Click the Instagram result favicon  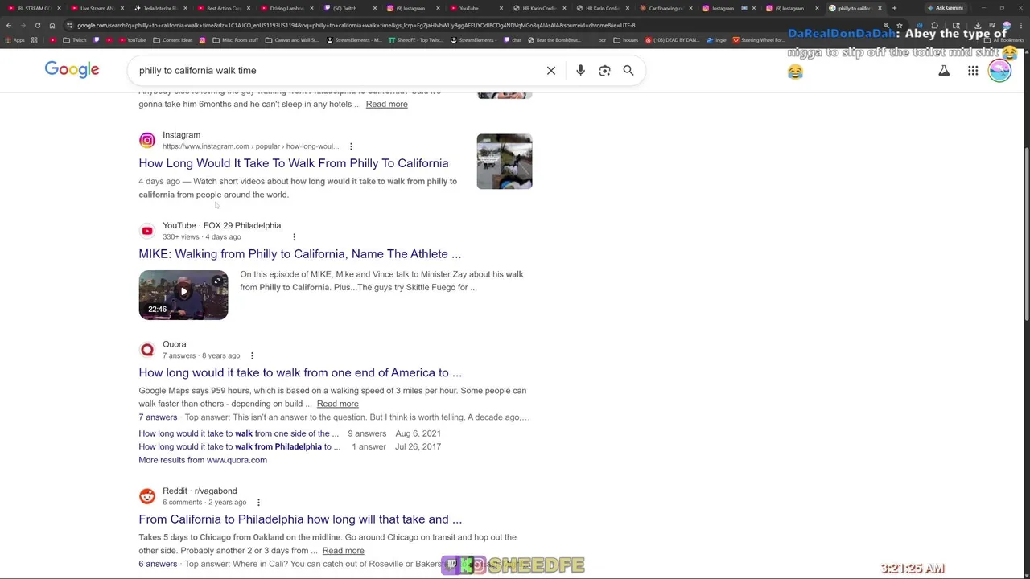point(146,141)
